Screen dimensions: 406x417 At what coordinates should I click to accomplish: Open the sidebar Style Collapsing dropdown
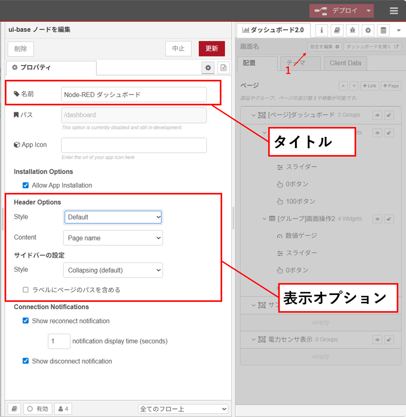[x=113, y=270]
